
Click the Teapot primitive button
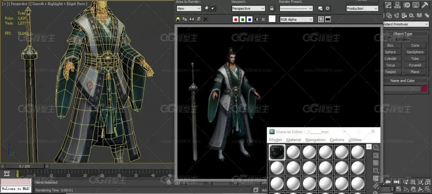click(390, 72)
